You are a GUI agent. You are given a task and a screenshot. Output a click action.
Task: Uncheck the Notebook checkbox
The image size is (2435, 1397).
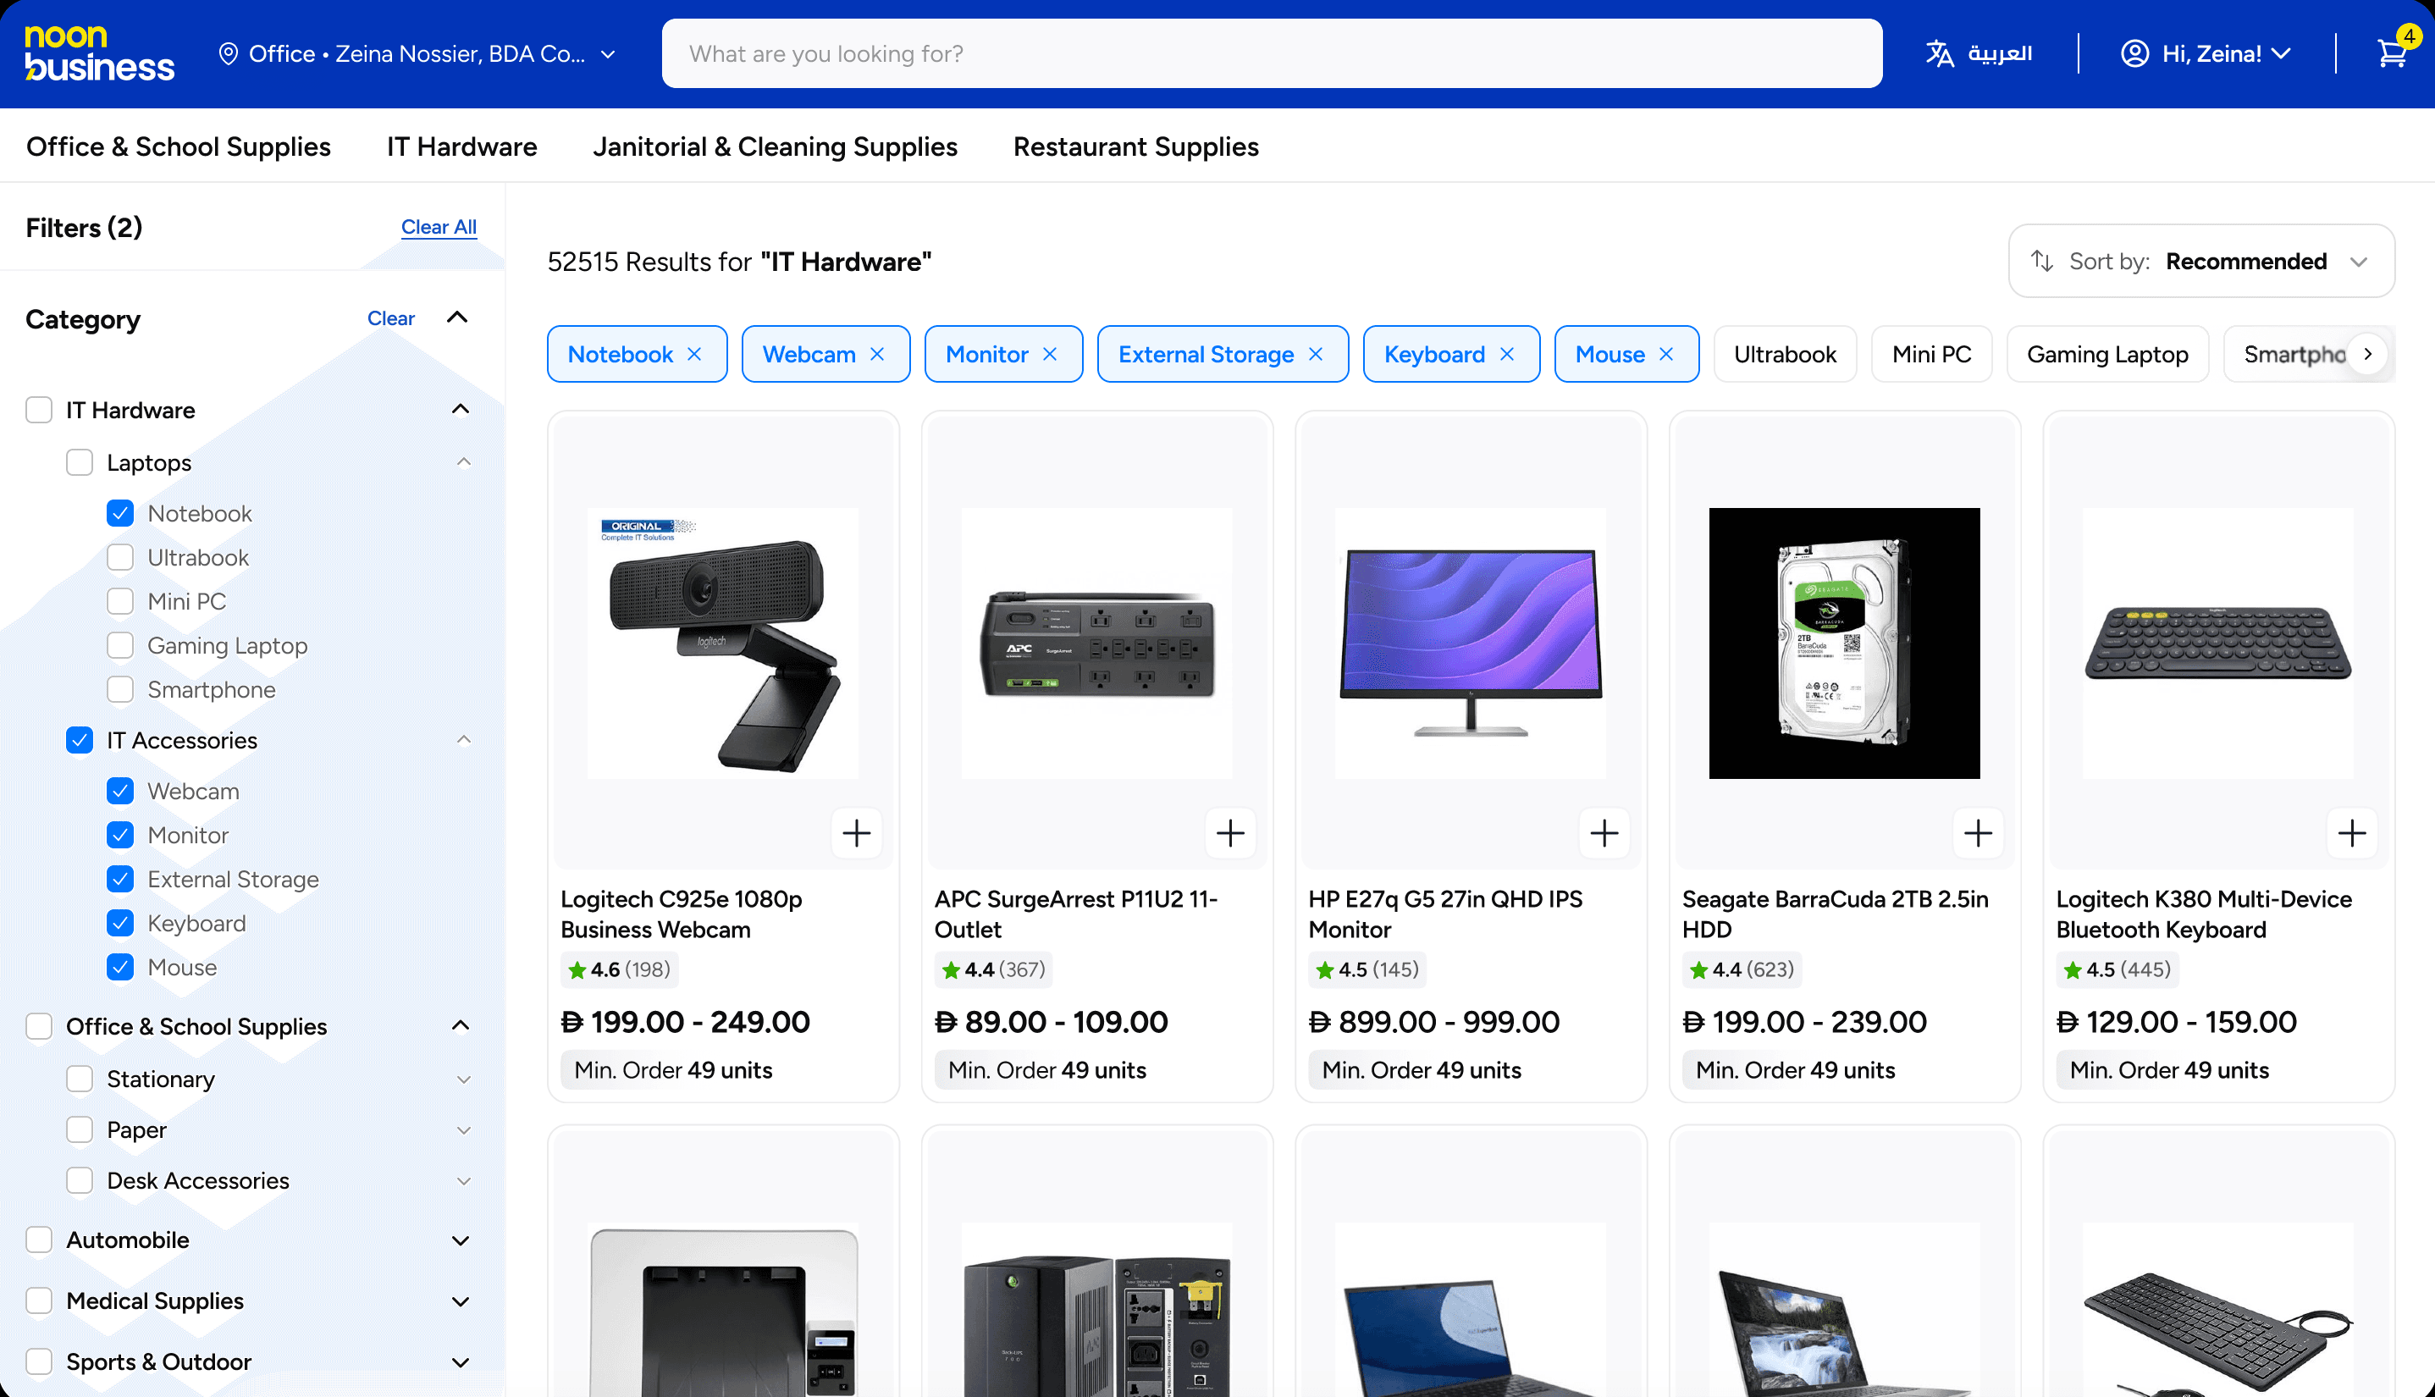point(120,513)
